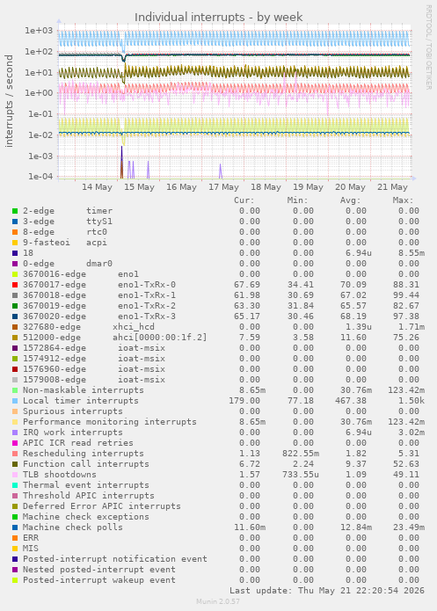Screen dimensions: 437x611
Task: Click the olive Function call interrupts swatch
Action: click(15, 464)
